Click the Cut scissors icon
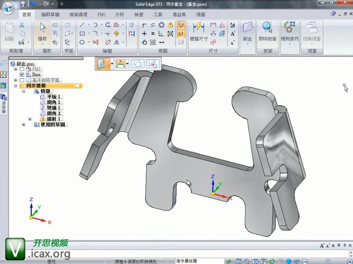Viewport: 353px width, 264px height. tap(22, 25)
